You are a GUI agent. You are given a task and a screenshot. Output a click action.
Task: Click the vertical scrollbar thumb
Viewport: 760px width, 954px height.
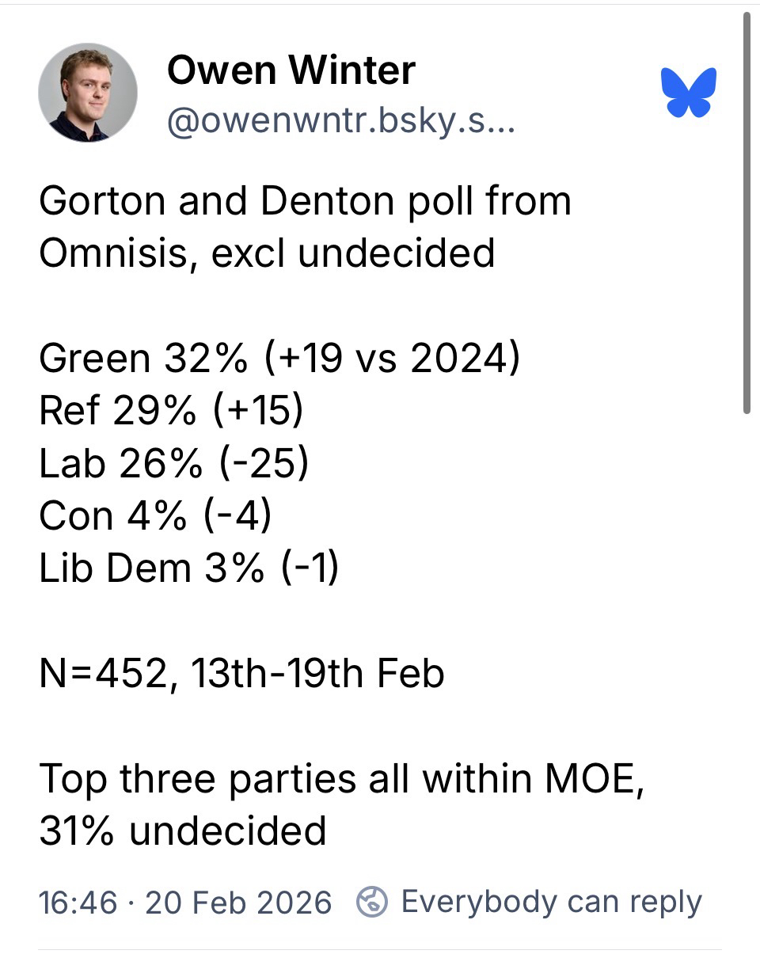(x=746, y=214)
